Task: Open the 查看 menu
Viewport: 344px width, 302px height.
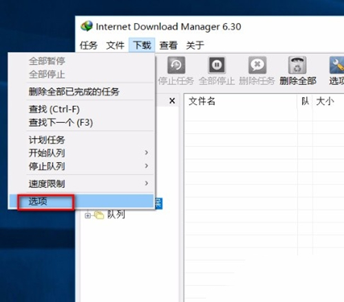Action: [169, 45]
